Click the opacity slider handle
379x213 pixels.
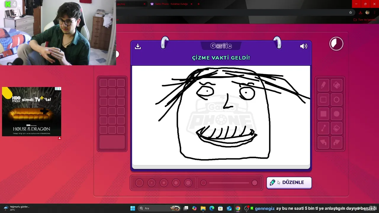pyautogui.click(x=255, y=183)
